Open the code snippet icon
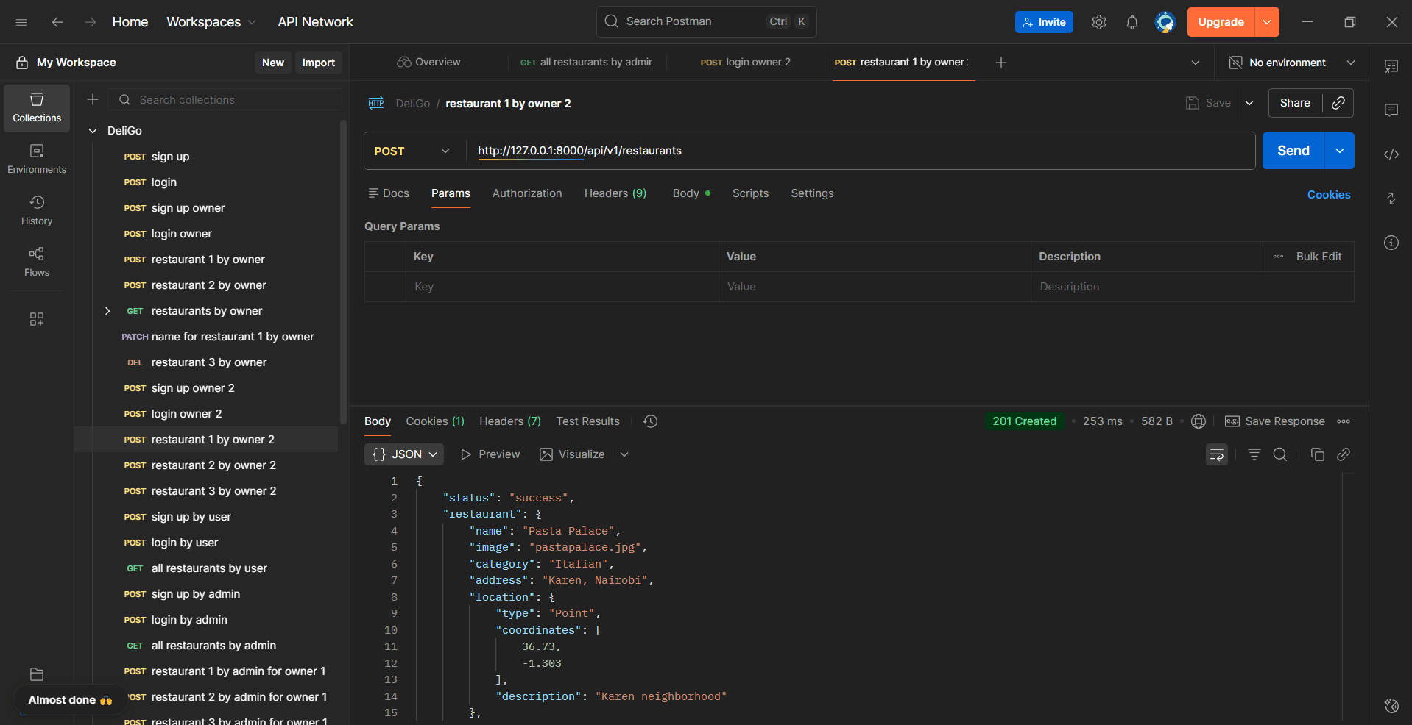 1391,154
